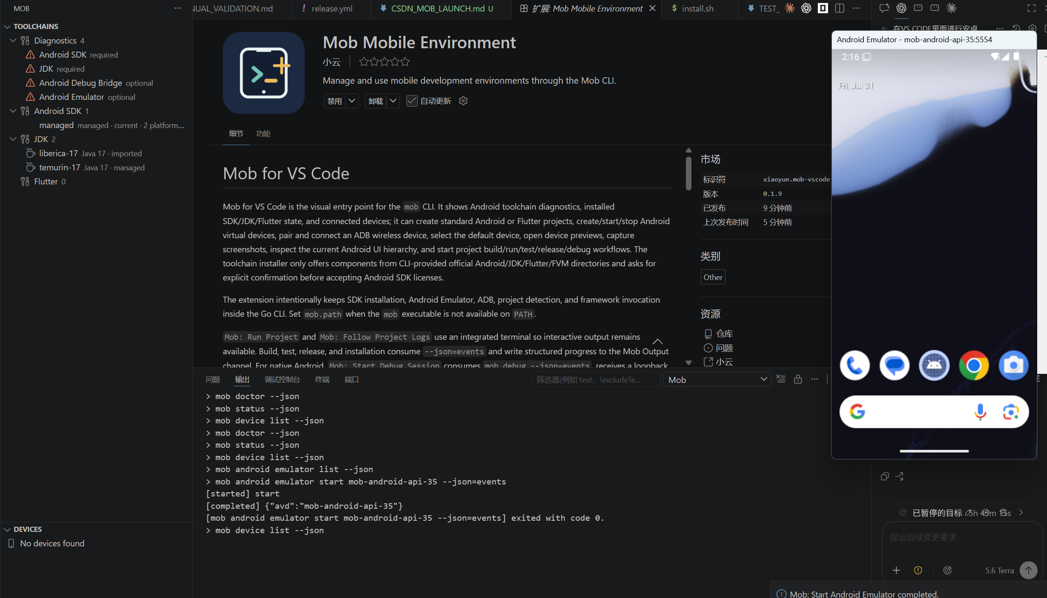Focus the output filter input field
Screen dimensions: 1047x598
595,379
